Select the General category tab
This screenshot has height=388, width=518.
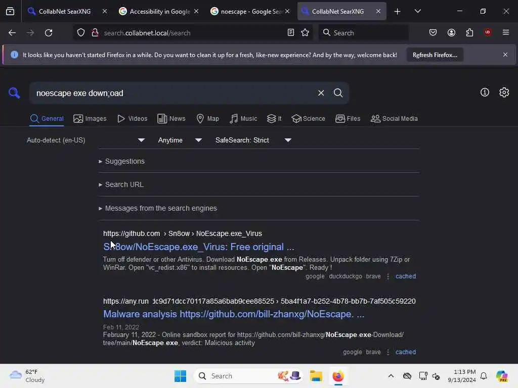[47, 118]
